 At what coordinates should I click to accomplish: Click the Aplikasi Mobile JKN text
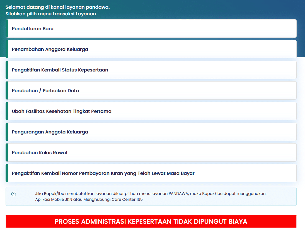pyautogui.click(x=53, y=199)
